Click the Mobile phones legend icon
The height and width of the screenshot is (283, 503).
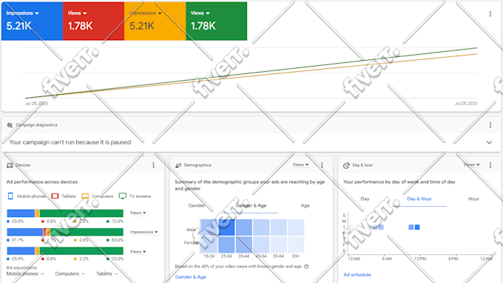pos(10,196)
